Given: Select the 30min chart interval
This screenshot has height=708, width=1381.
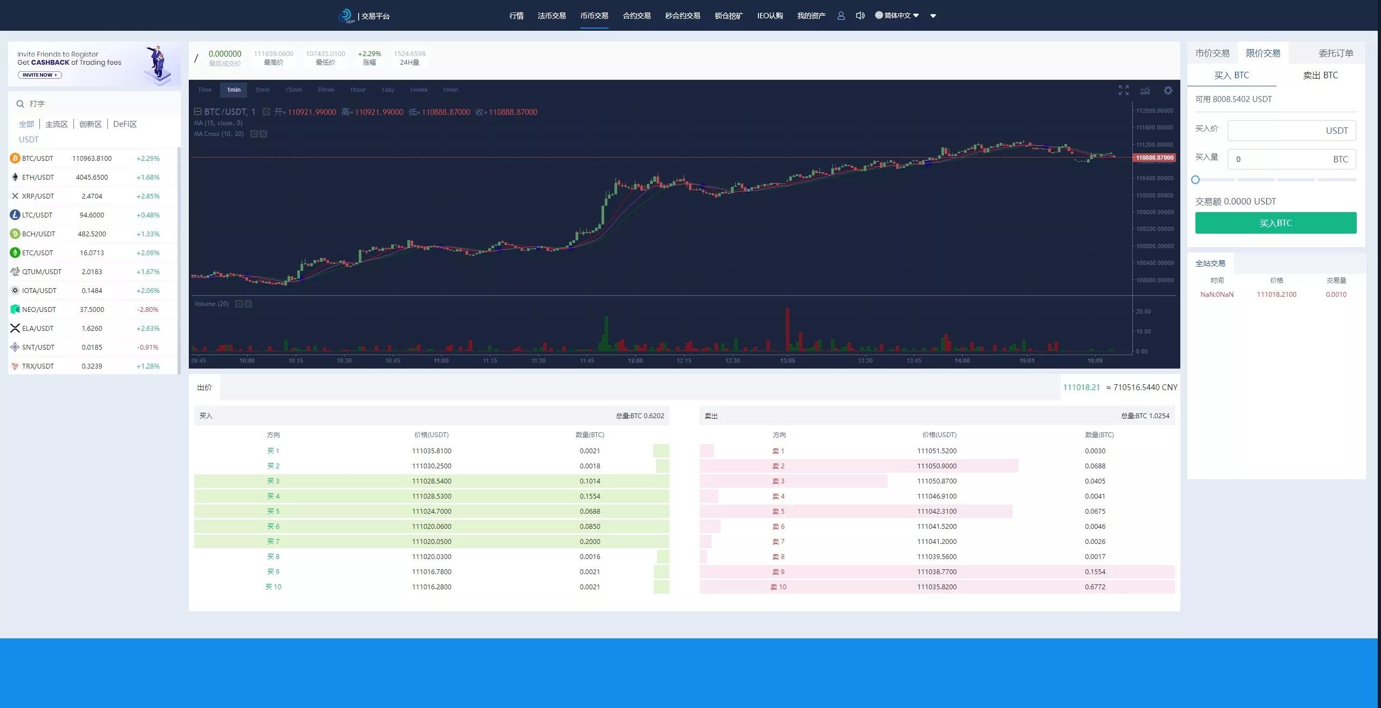Looking at the screenshot, I should (326, 90).
